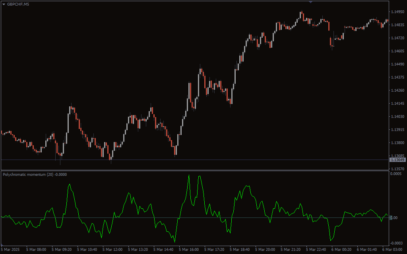
Task: Click the 5 Mar 12:00 time label
Action: (x=112, y=250)
